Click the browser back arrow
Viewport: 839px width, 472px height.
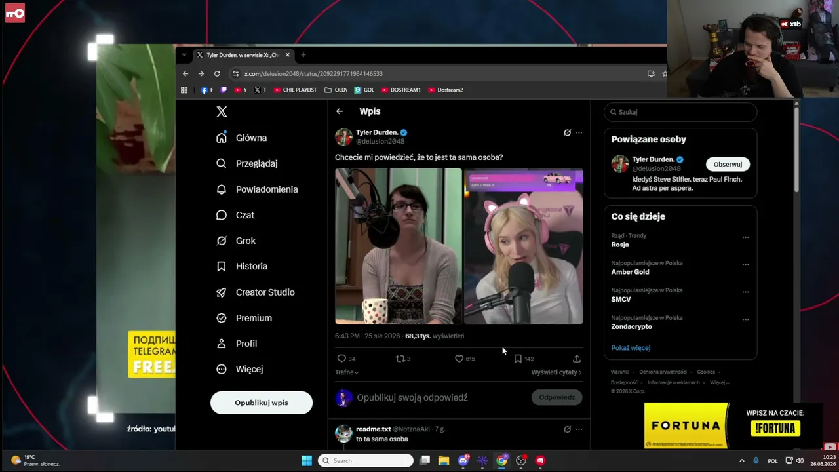(185, 74)
